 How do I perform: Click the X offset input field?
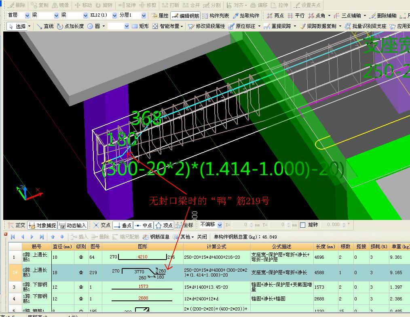click(x=239, y=225)
